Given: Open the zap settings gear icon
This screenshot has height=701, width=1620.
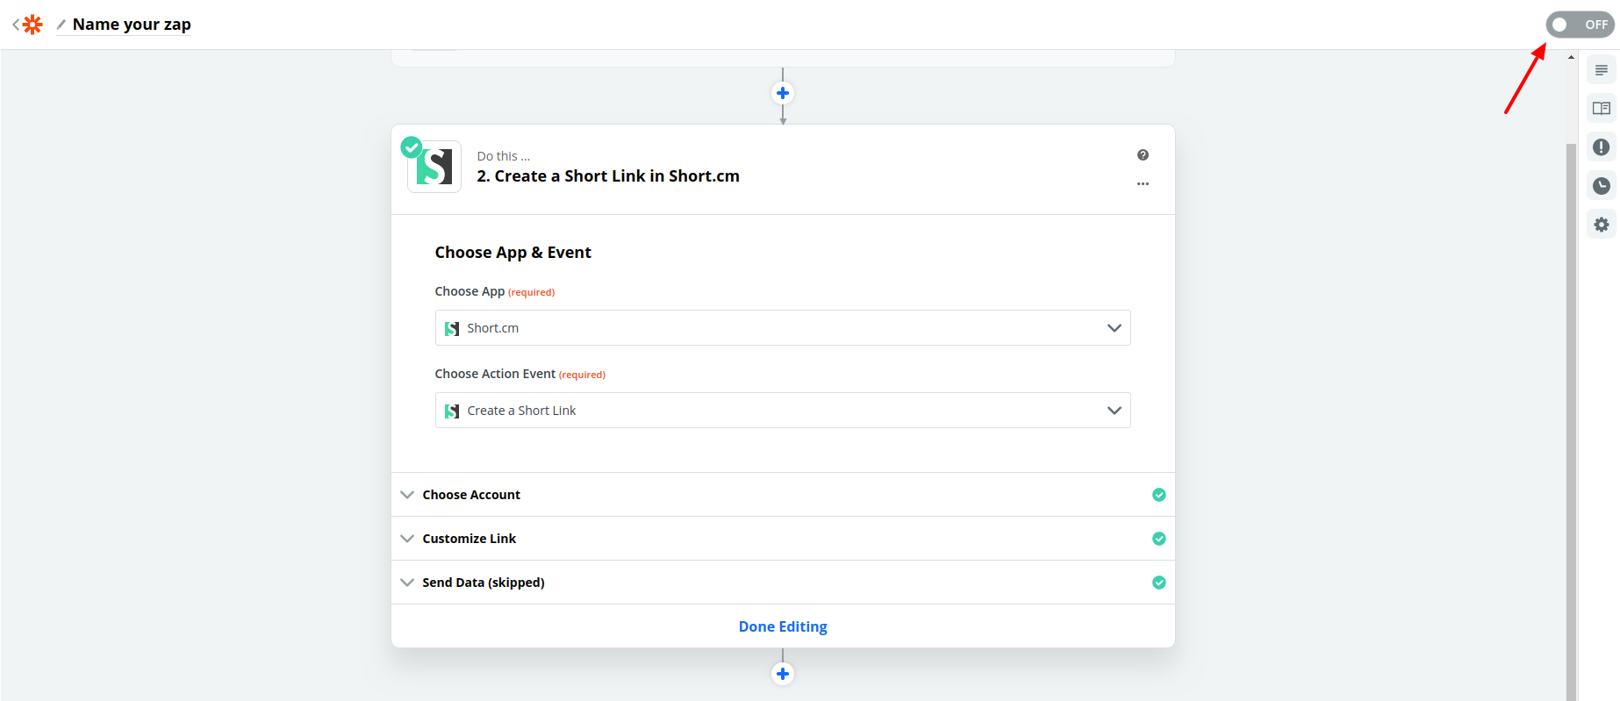Looking at the screenshot, I should [1602, 225].
